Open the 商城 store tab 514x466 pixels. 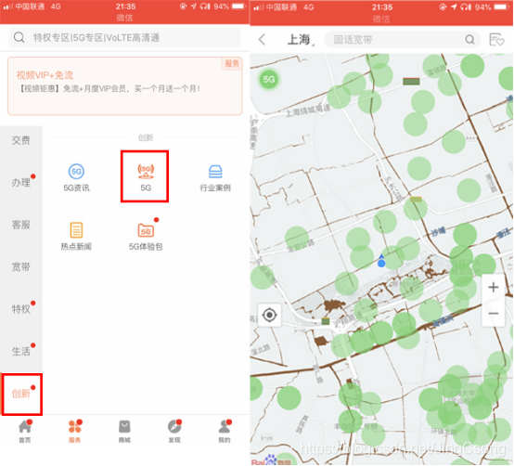(124, 432)
